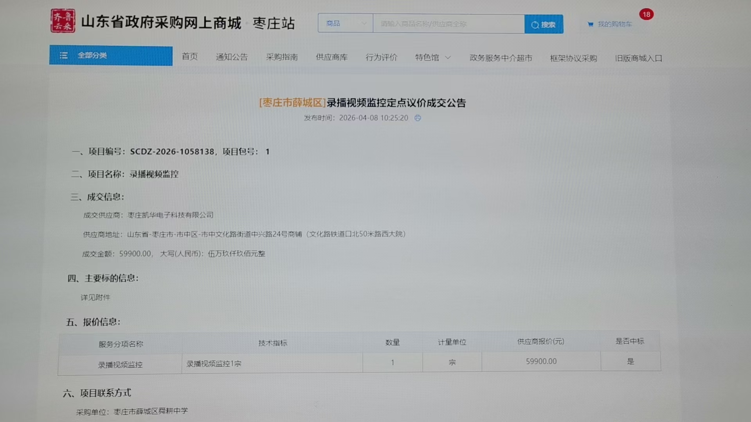
Task: Open the 行为评价 menu item
Action: click(381, 58)
